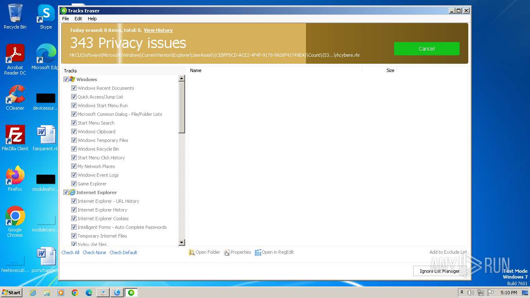Image resolution: width=530 pixels, height=298 pixels.
Task: Toggle the Windows Start Menu Run checkbox
Action: click(74, 106)
